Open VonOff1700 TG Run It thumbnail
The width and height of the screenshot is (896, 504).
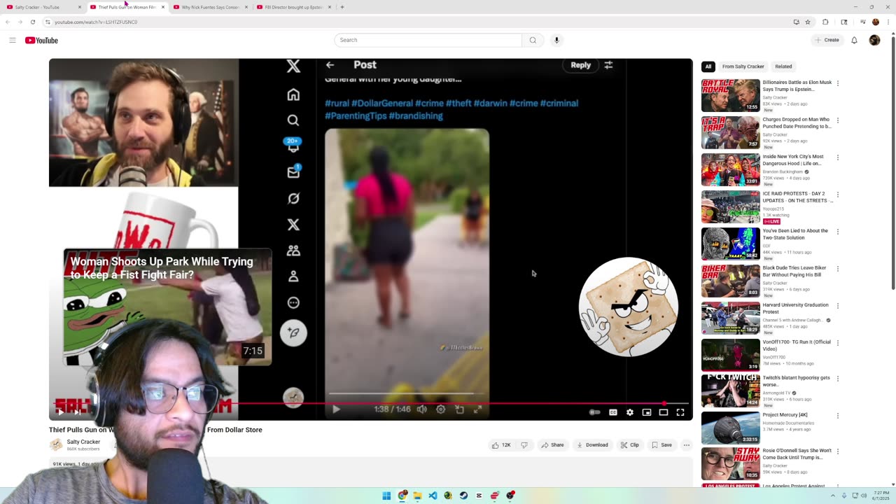731,355
